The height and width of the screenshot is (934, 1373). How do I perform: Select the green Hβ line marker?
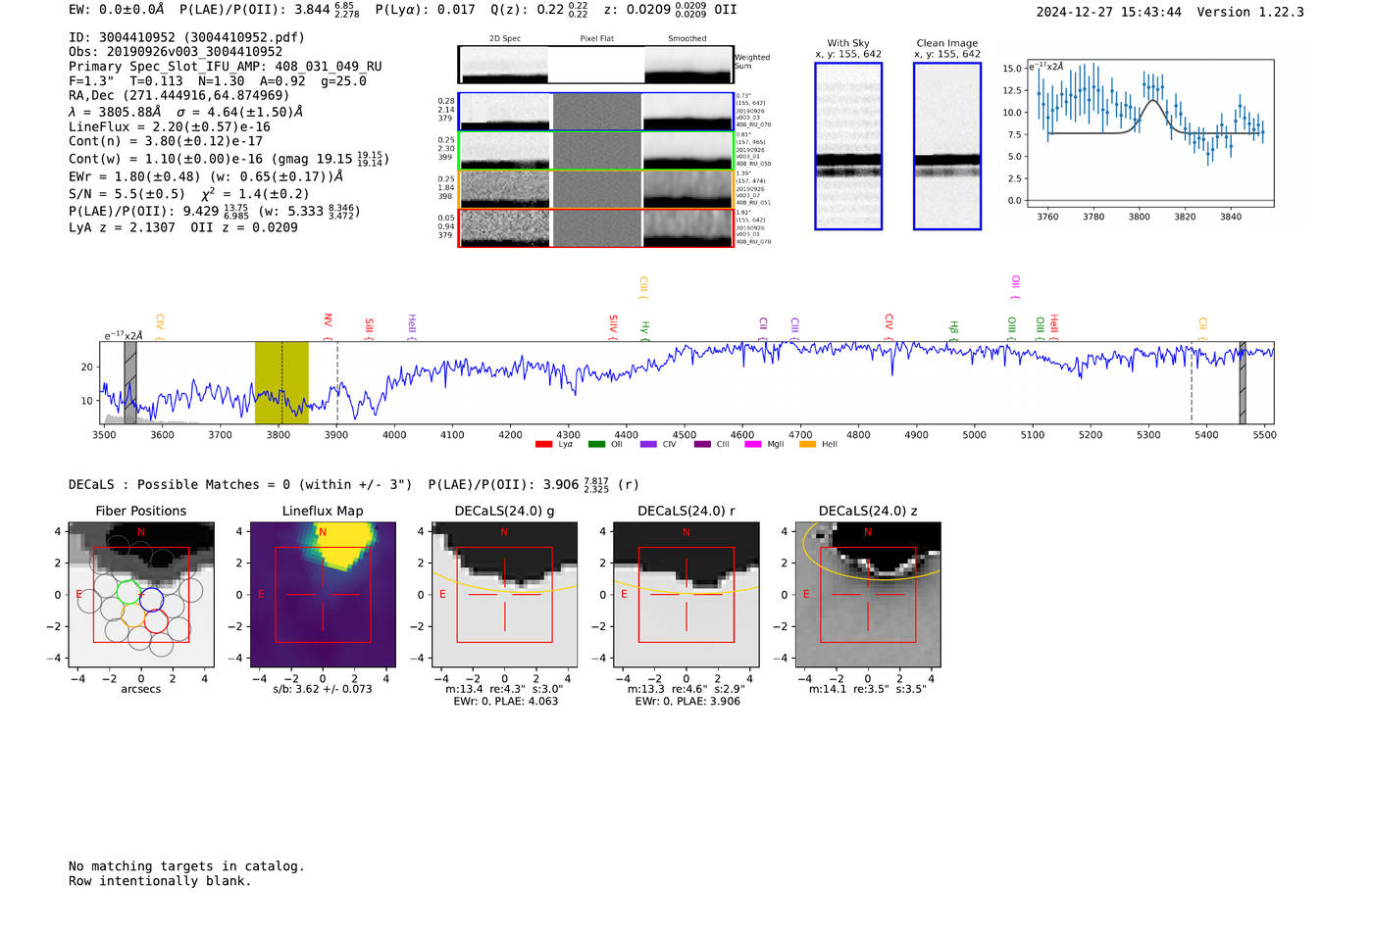pyautogui.click(x=953, y=329)
